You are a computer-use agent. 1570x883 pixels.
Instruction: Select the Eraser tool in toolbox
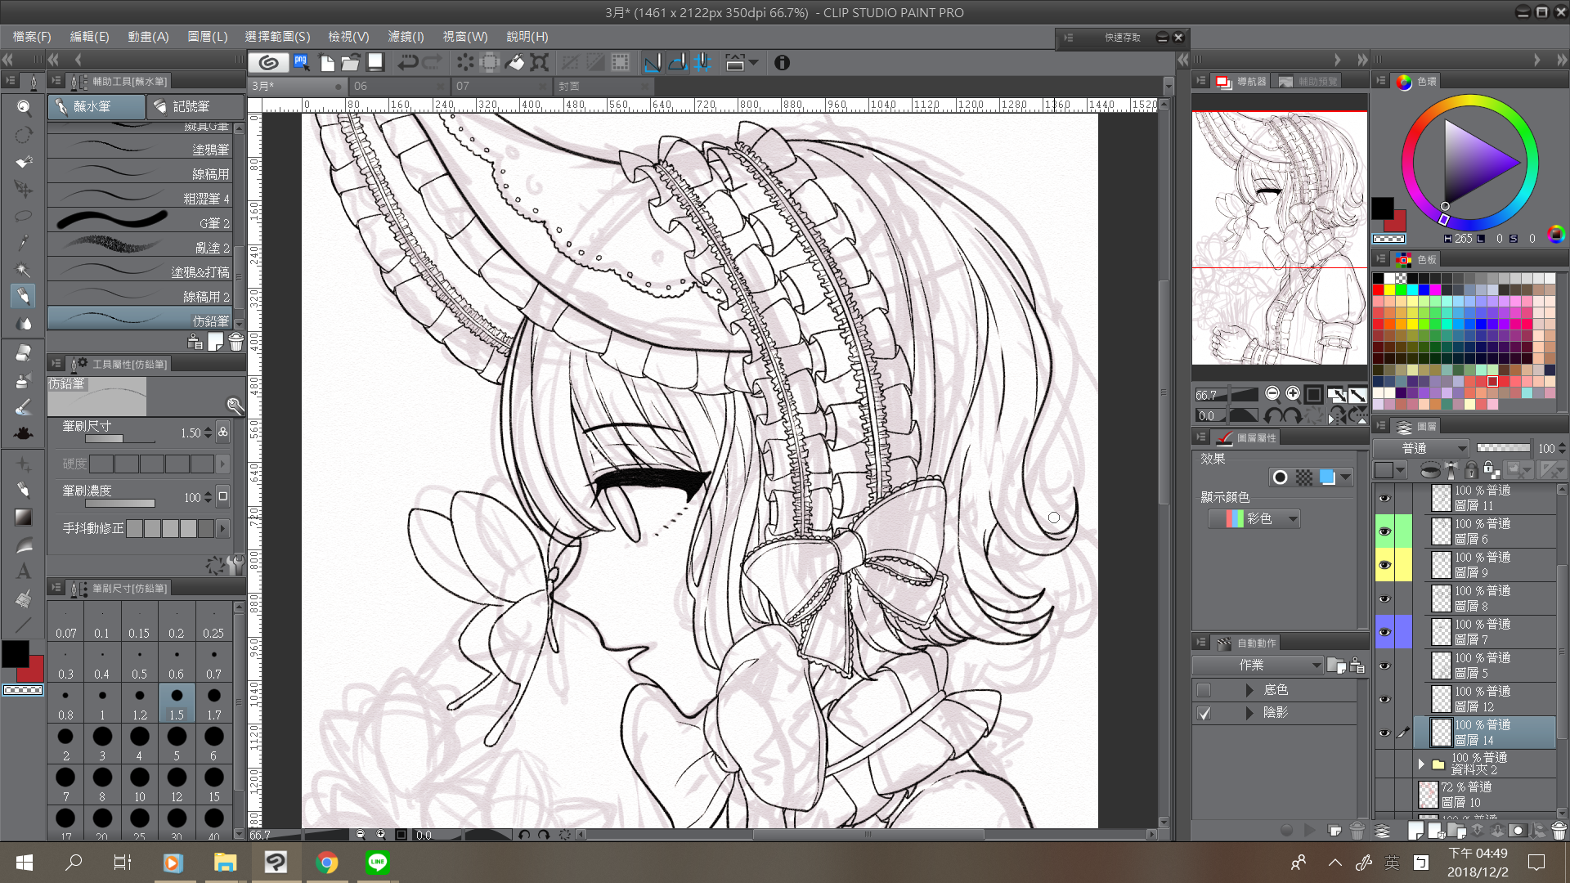coord(24,353)
